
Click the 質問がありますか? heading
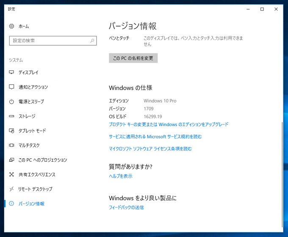[x=130, y=167]
